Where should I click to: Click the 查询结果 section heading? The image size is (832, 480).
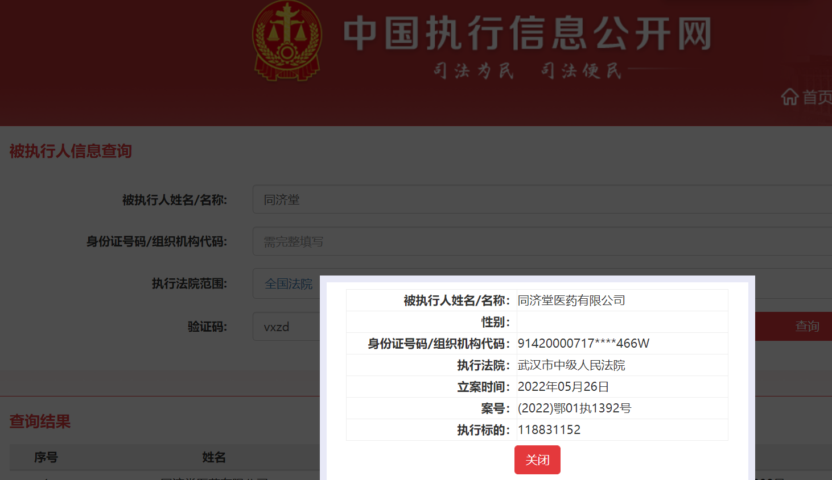point(40,421)
